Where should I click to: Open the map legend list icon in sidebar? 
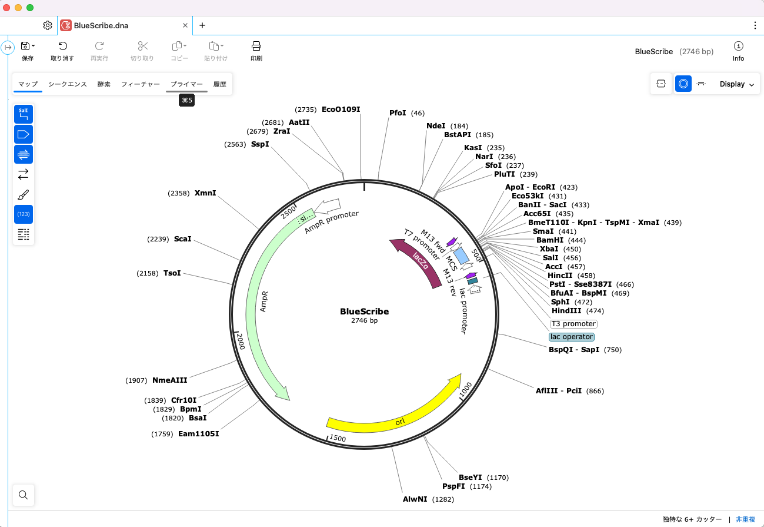(24, 234)
